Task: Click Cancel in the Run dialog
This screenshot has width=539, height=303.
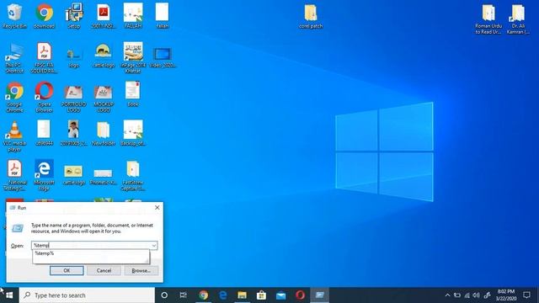Action: [x=104, y=271]
